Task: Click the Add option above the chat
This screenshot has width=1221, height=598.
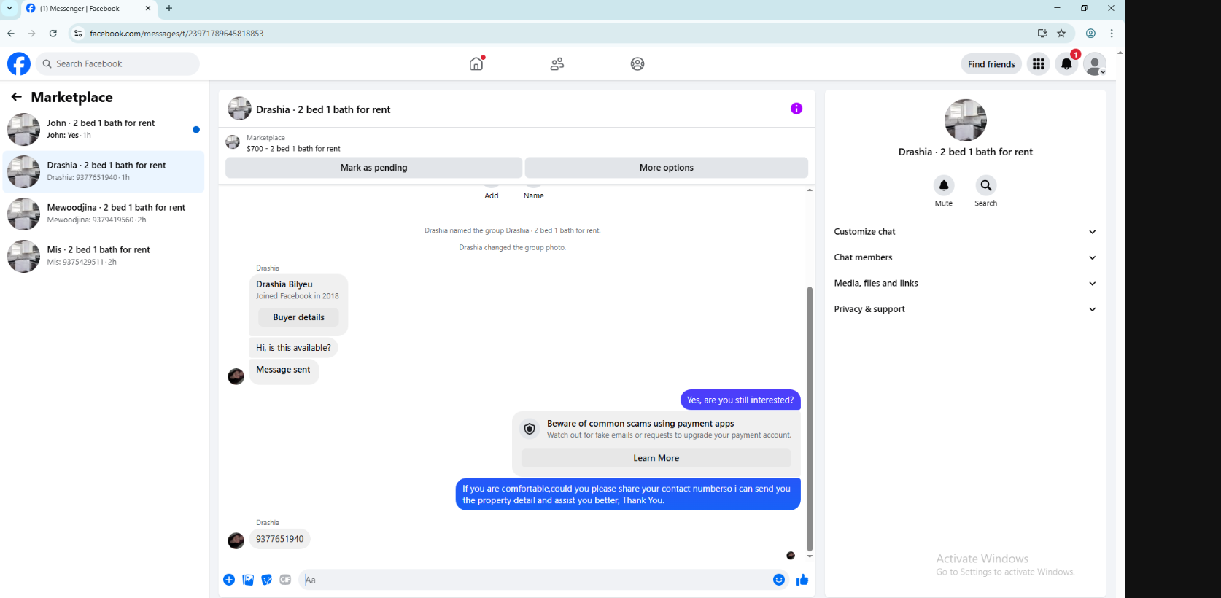Action: coord(492,195)
